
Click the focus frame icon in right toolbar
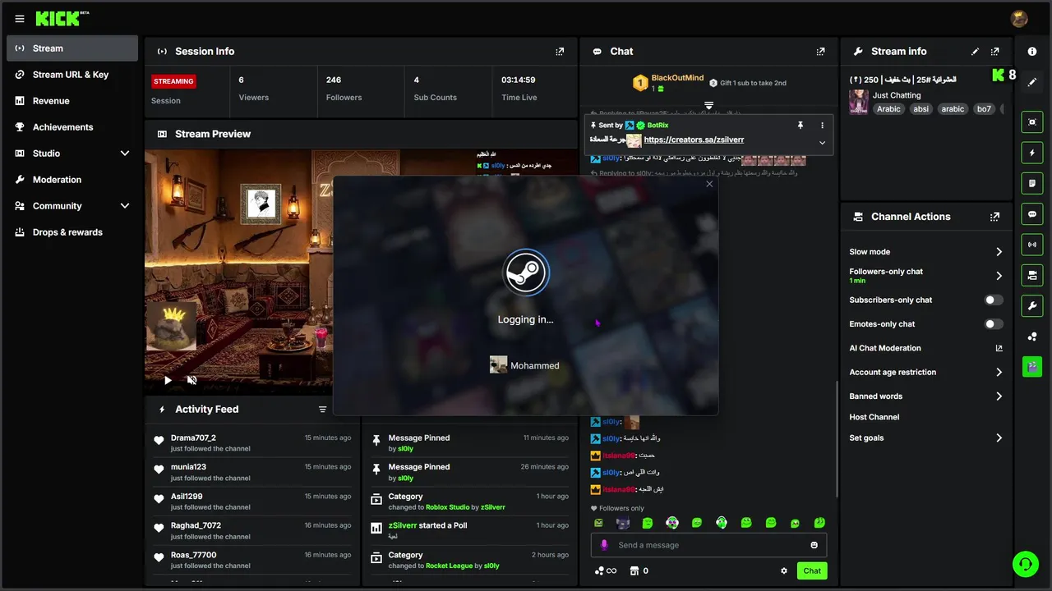pos(1032,121)
